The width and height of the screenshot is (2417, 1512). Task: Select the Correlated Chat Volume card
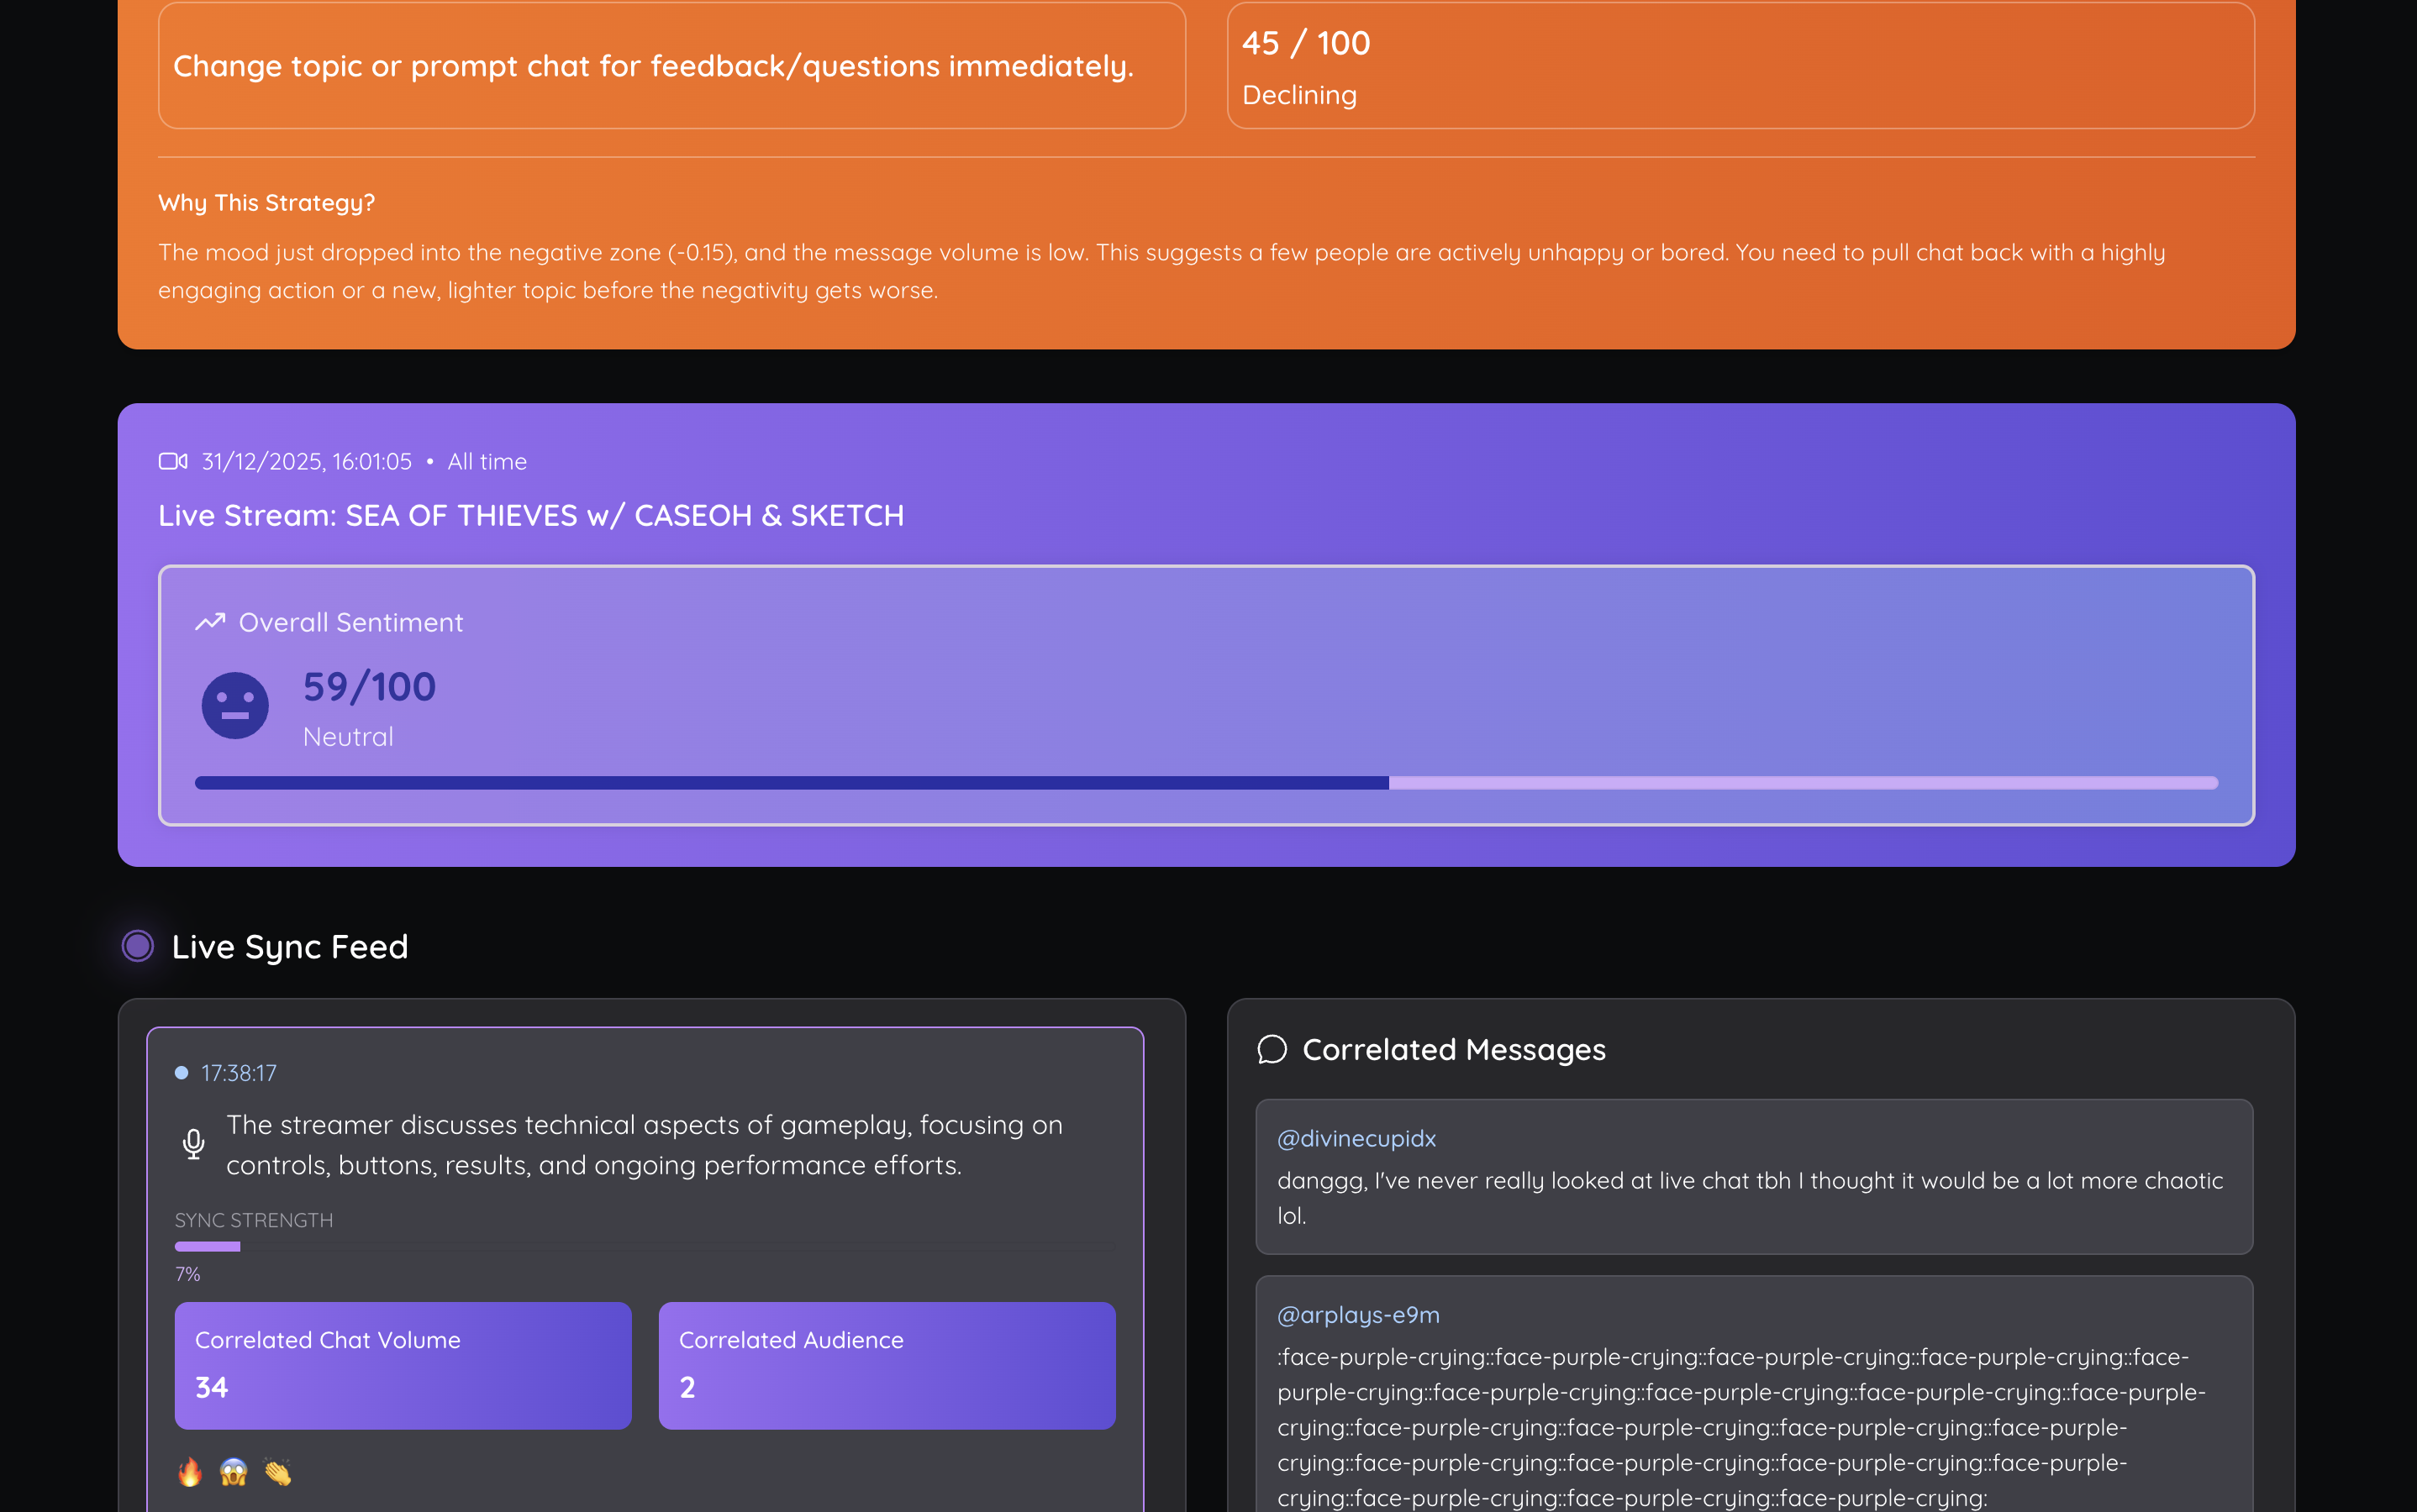coord(403,1365)
